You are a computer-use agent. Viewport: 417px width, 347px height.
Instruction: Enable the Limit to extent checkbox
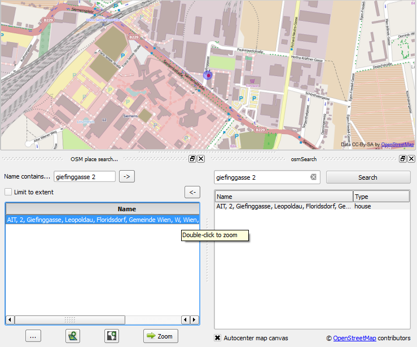coord(8,192)
